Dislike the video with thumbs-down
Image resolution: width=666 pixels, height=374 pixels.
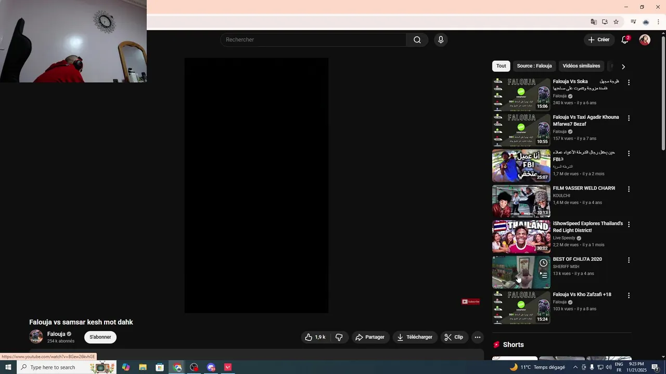pyautogui.click(x=339, y=337)
